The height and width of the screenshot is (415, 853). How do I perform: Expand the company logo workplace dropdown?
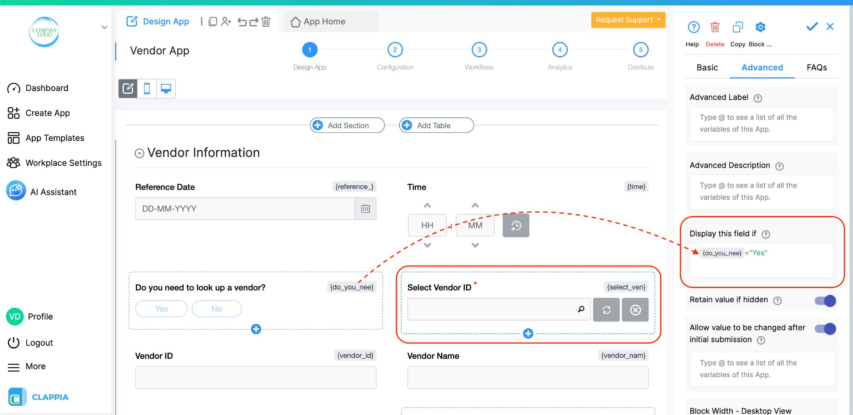pyautogui.click(x=105, y=27)
